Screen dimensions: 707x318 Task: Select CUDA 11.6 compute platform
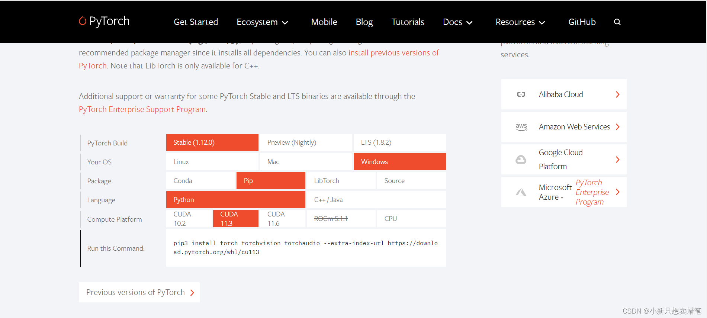283,219
